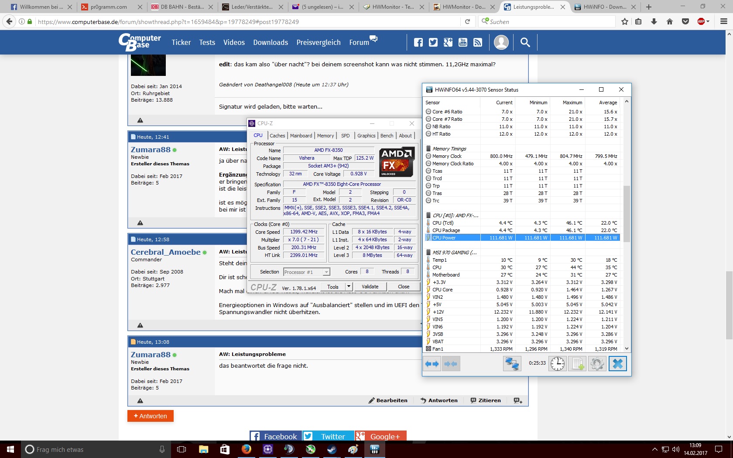Image resolution: width=733 pixels, height=458 pixels.
Task: Open the user profile avatar icon
Action: coord(501,42)
